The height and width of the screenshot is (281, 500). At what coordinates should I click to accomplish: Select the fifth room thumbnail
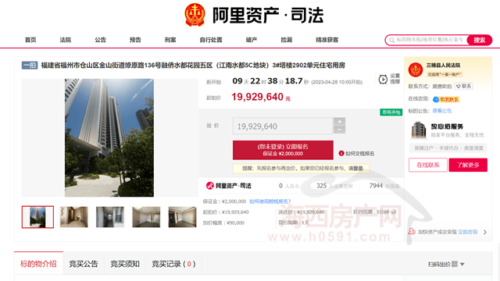coord(182,217)
